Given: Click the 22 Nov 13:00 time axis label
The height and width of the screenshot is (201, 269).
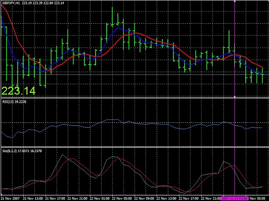Looking at the screenshot, I should [167, 198].
